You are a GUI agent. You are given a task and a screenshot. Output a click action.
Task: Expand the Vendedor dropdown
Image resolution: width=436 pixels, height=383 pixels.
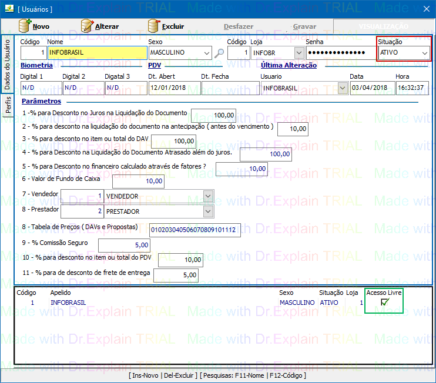(x=208, y=196)
